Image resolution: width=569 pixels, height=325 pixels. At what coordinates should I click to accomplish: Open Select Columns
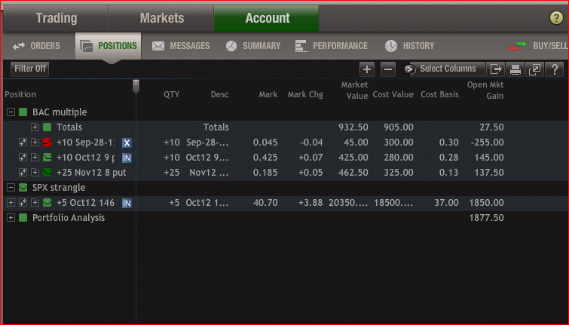443,69
